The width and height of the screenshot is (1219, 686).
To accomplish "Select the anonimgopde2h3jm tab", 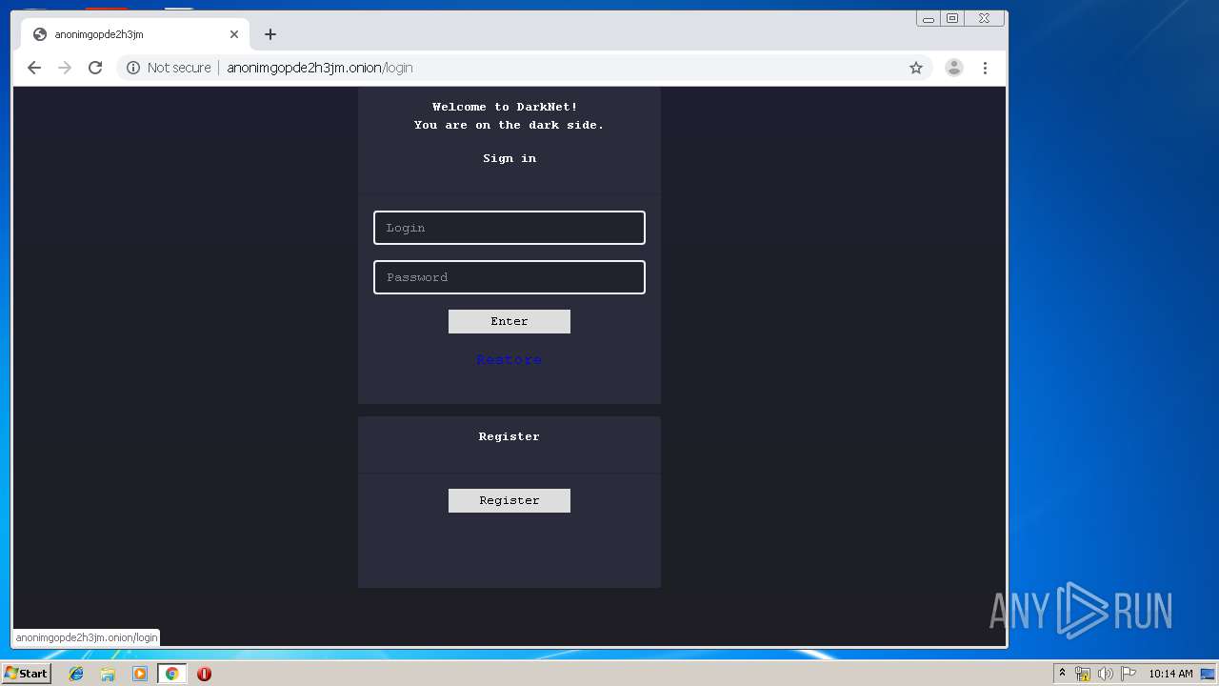I will [x=135, y=34].
